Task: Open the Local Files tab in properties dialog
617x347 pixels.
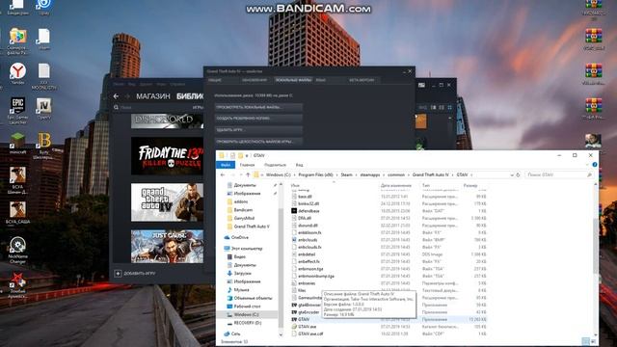Action: coord(293,80)
